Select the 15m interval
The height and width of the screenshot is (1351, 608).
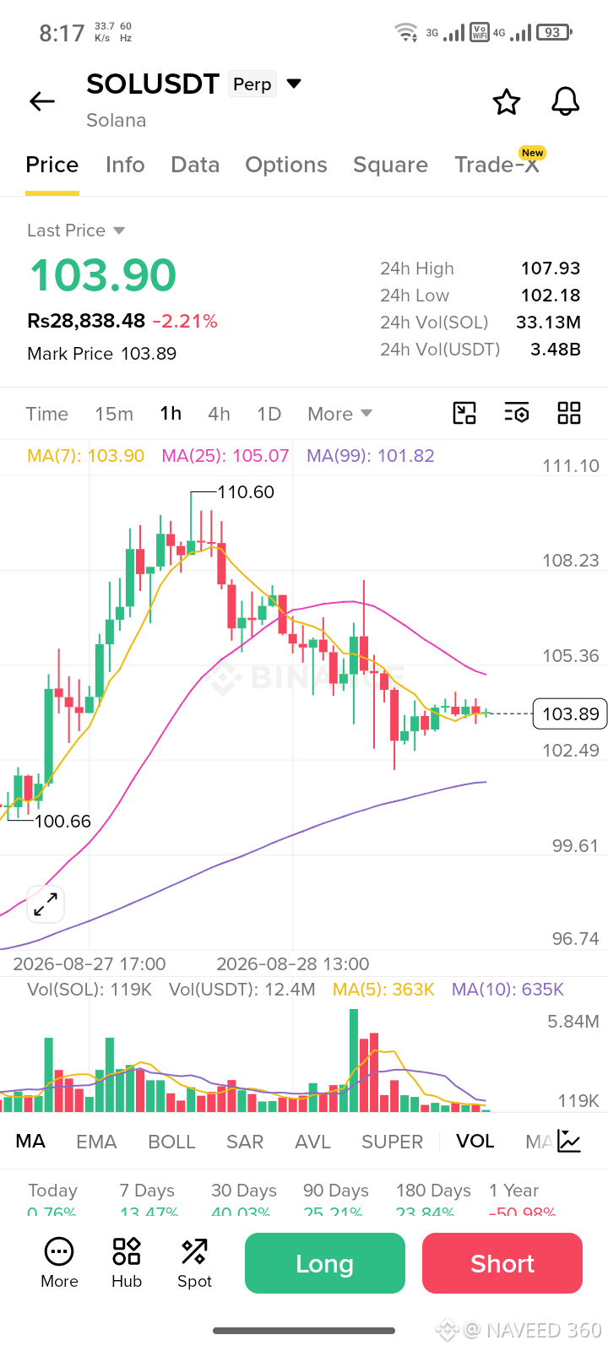114,414
